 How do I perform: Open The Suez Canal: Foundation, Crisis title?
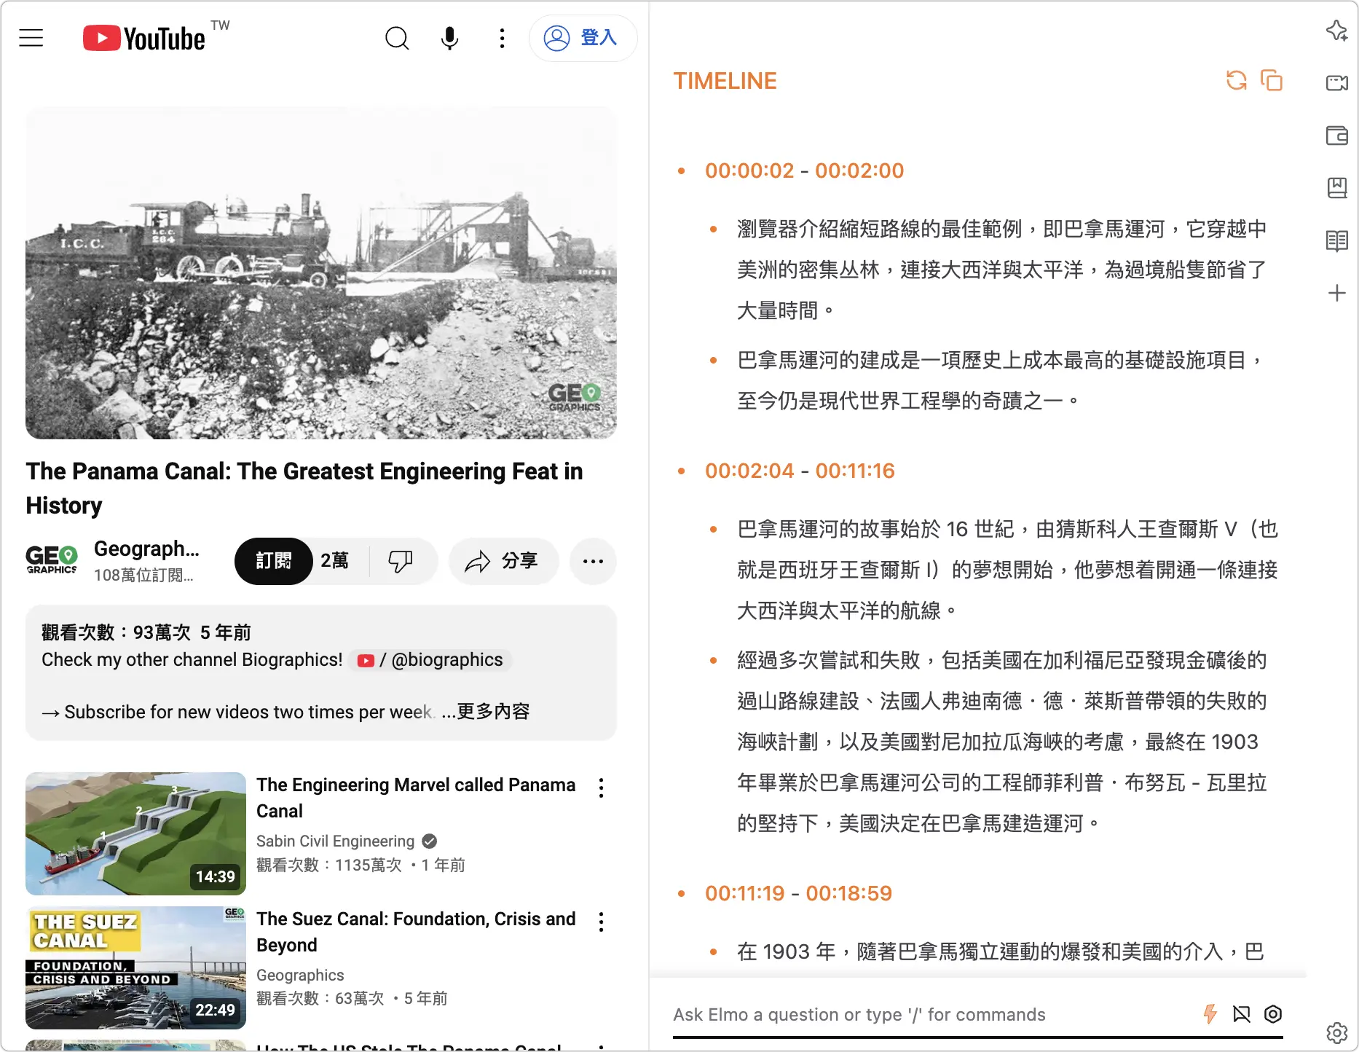pyautogui.click(x=416, y=932)
